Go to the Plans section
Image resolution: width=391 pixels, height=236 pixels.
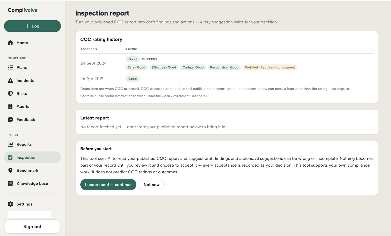coord(32,67)
